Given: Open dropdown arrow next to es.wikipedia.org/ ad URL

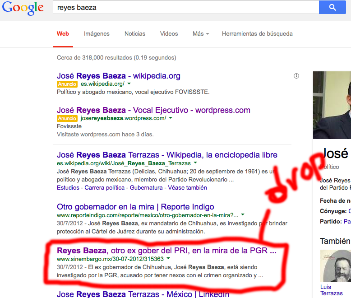Looking at the screenshot, I should [x=129, y=84].
